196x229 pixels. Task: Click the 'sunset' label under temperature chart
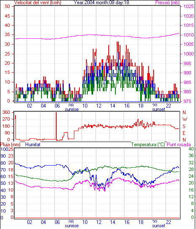159,226
